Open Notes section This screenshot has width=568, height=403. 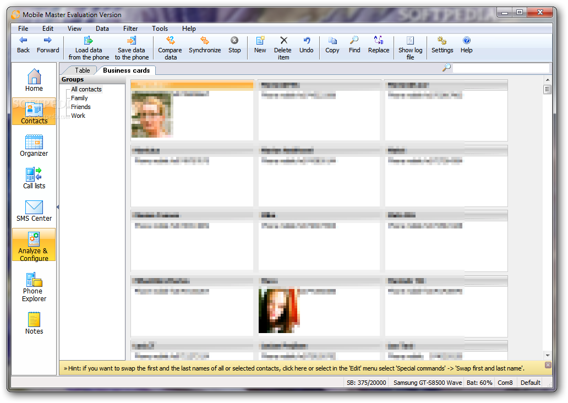click(x=34, y=323)
